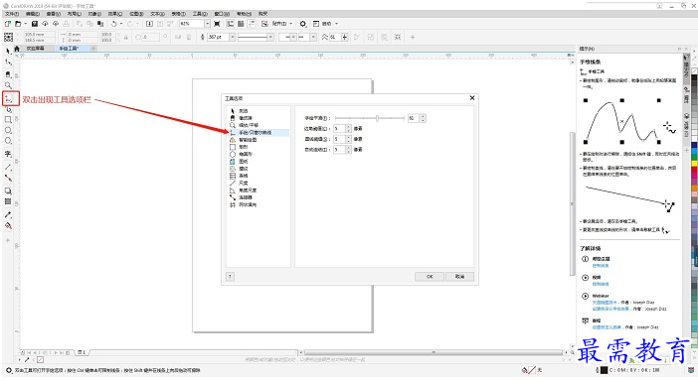Select the Rectangle tool in the toolbox
698x382 pixels.
click(x=8, y=119)
